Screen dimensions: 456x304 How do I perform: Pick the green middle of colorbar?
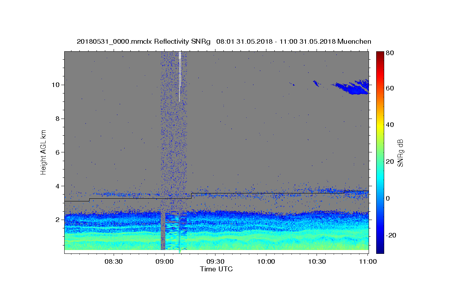pyautogui.click(x=380, y=152)
